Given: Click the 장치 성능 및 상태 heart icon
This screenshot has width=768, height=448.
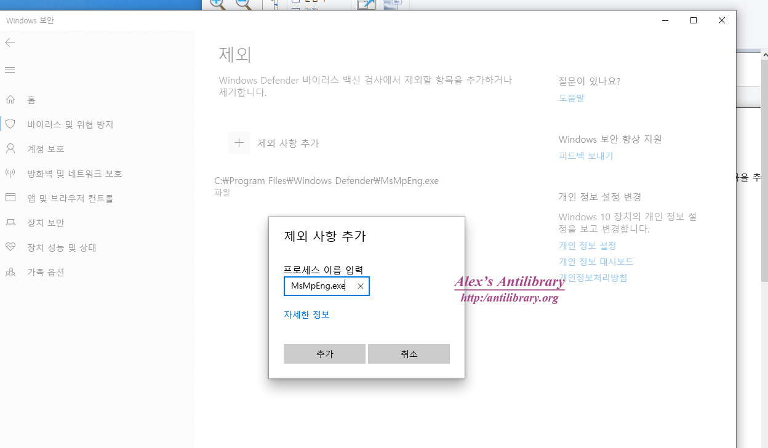Looking at the screenshot, I should tap(10, 247).
